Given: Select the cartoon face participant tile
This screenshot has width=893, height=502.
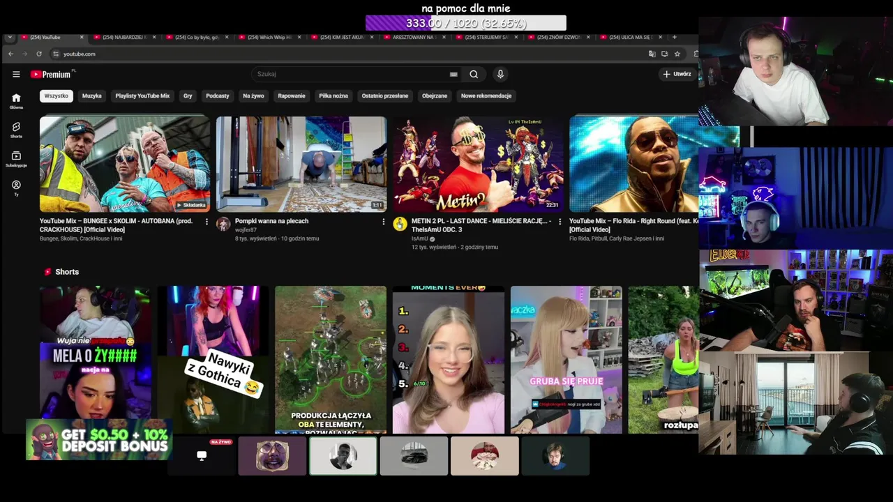Looking at the screenshot, I should pyautogui.click(x=272, y=456).
